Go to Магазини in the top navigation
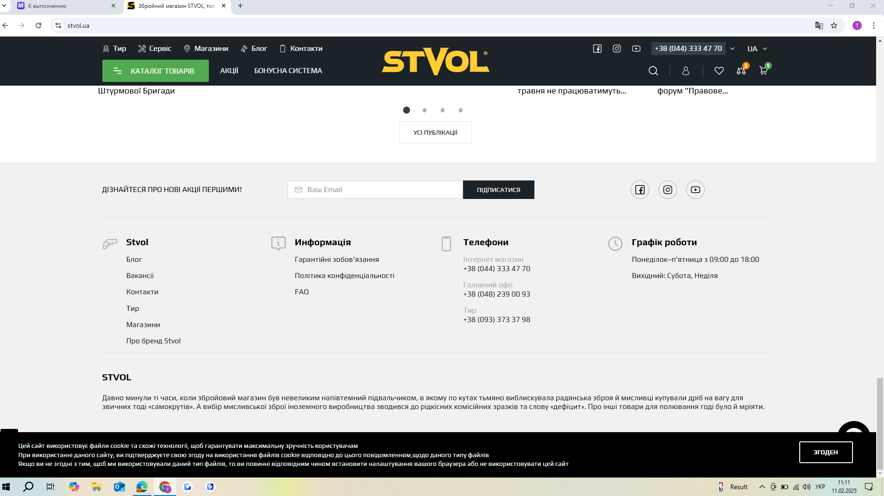This screenshot has width=884, height=496. (206, 49)
